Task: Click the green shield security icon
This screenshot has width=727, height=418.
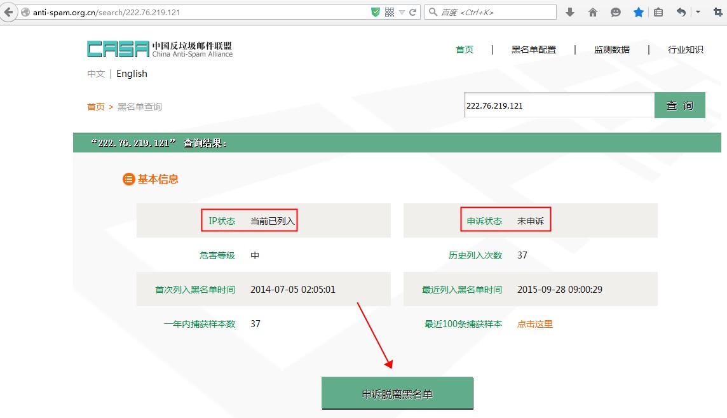Action: click(376, 12)
